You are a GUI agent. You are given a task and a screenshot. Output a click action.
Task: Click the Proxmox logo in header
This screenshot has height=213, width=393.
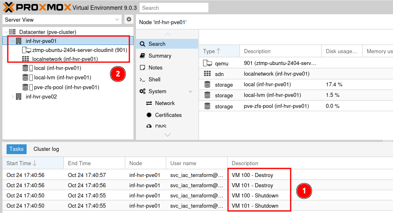pos(37,7)
